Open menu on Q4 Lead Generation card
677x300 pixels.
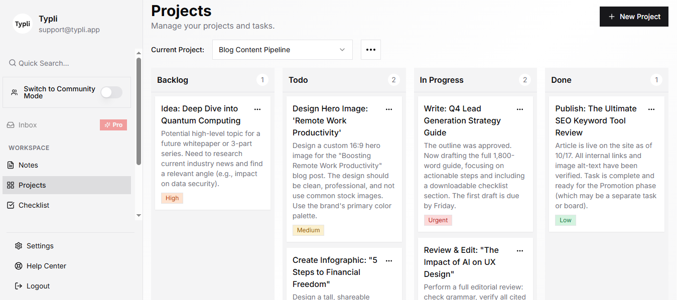point(520,109)
